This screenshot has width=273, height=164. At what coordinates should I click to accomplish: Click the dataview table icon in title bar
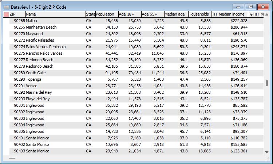(7, 7)
